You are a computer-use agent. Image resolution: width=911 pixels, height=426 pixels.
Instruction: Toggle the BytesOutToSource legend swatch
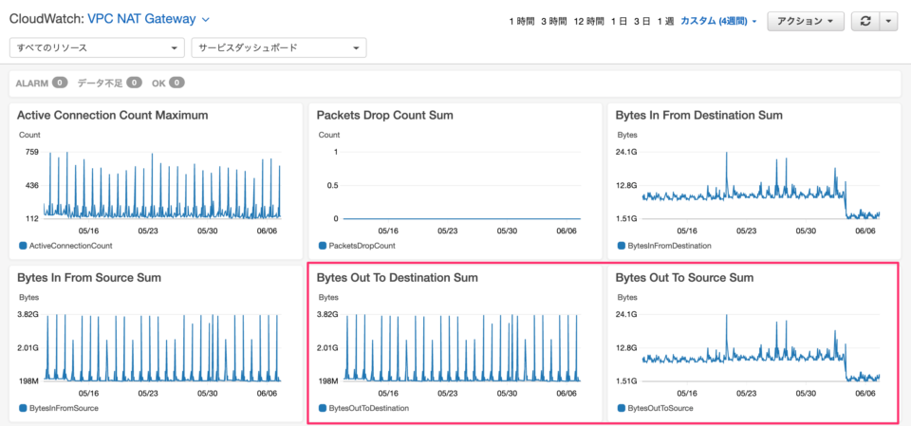(622, 407)
